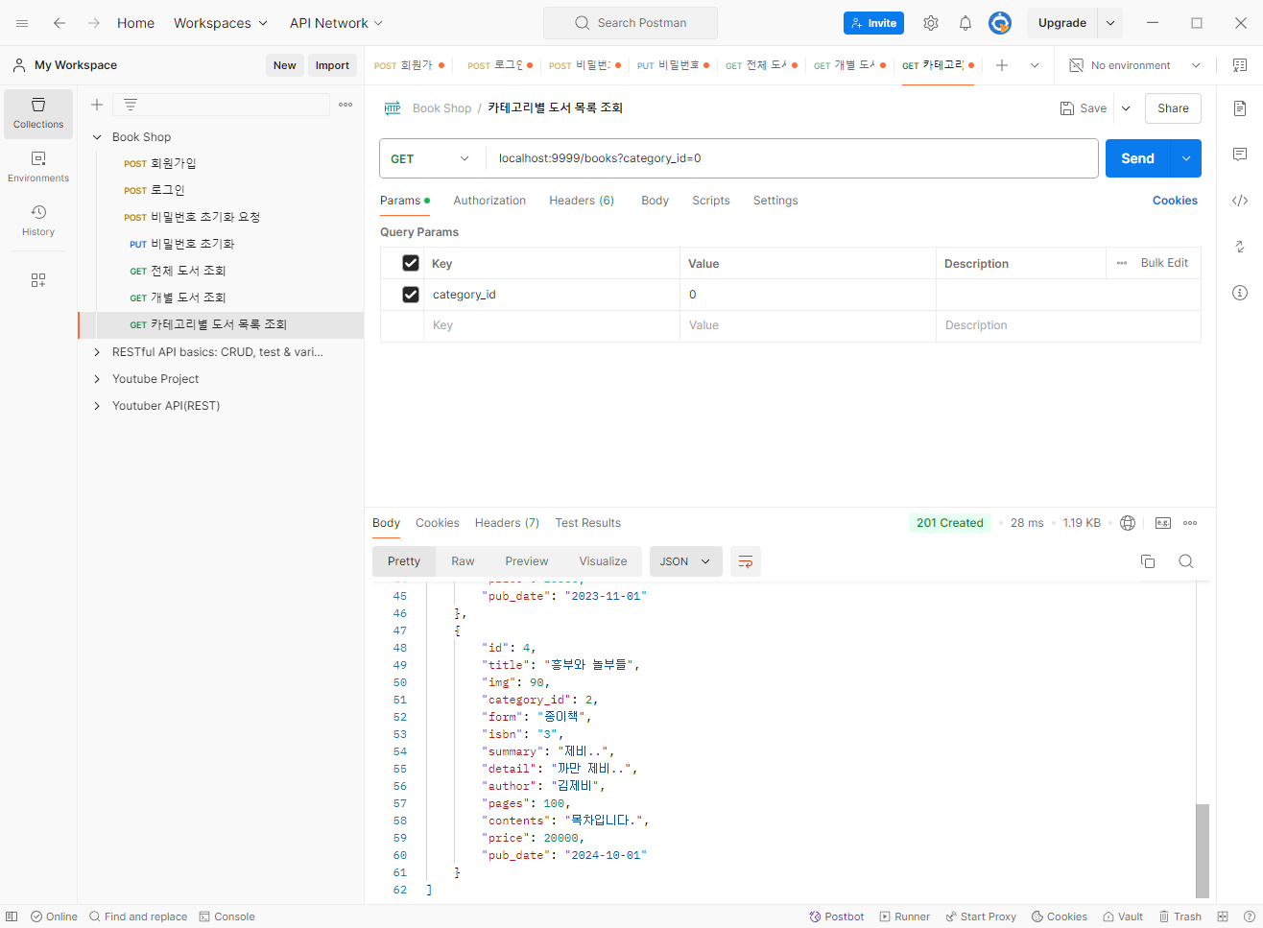Viewport: 1263px width, 928px height.
Task: Open the tabs overflow chevron
Action: click(1035, 65)
